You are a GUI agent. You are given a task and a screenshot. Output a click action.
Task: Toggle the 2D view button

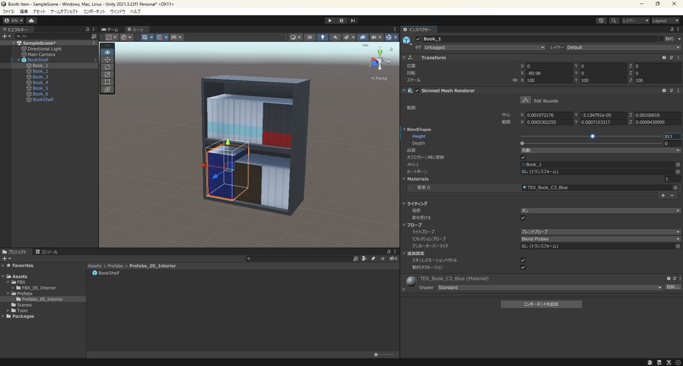point(309,37)
